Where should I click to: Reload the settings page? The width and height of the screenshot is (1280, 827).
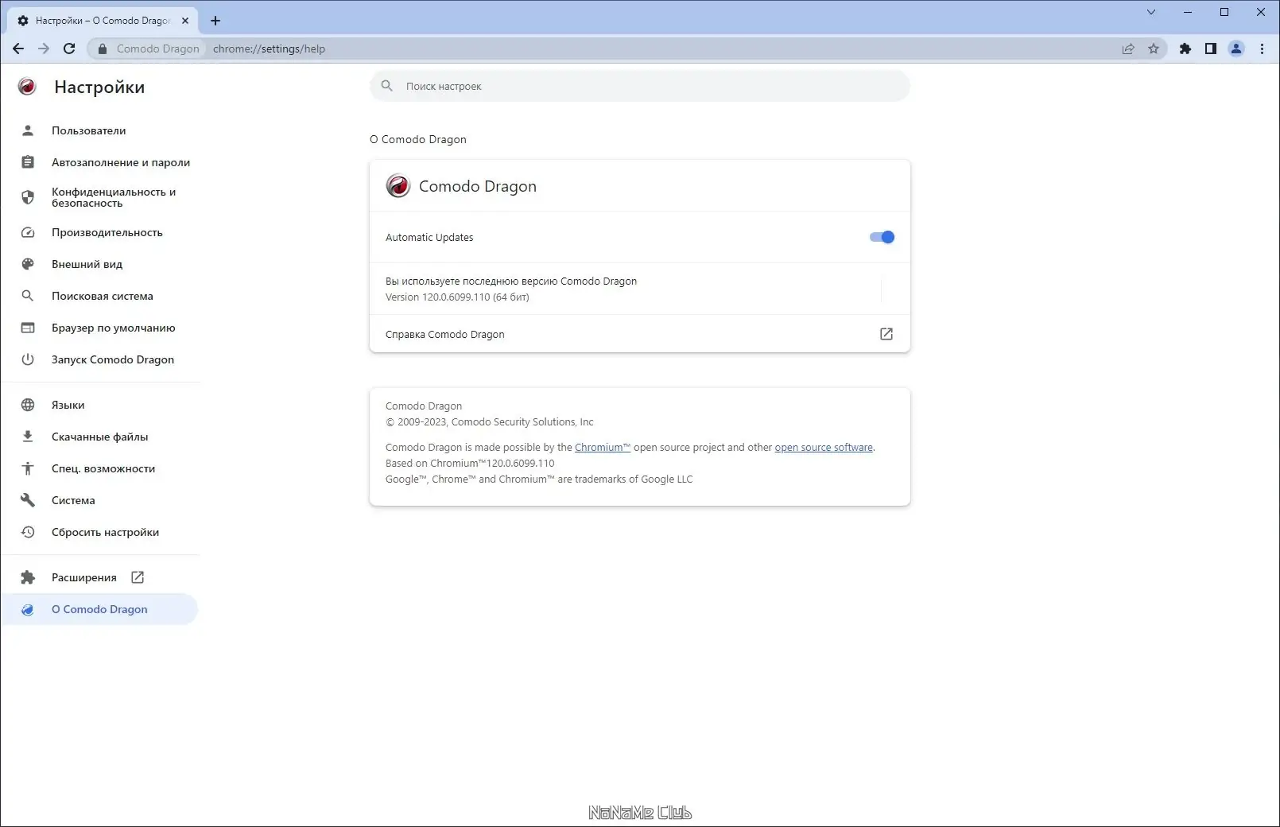[69, 49]
